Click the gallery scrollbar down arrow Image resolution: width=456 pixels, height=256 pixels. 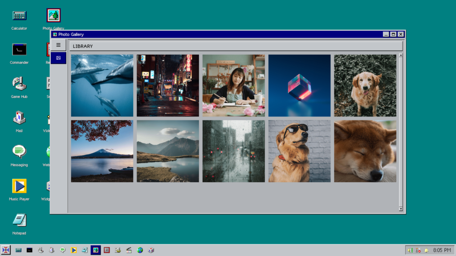400,208
